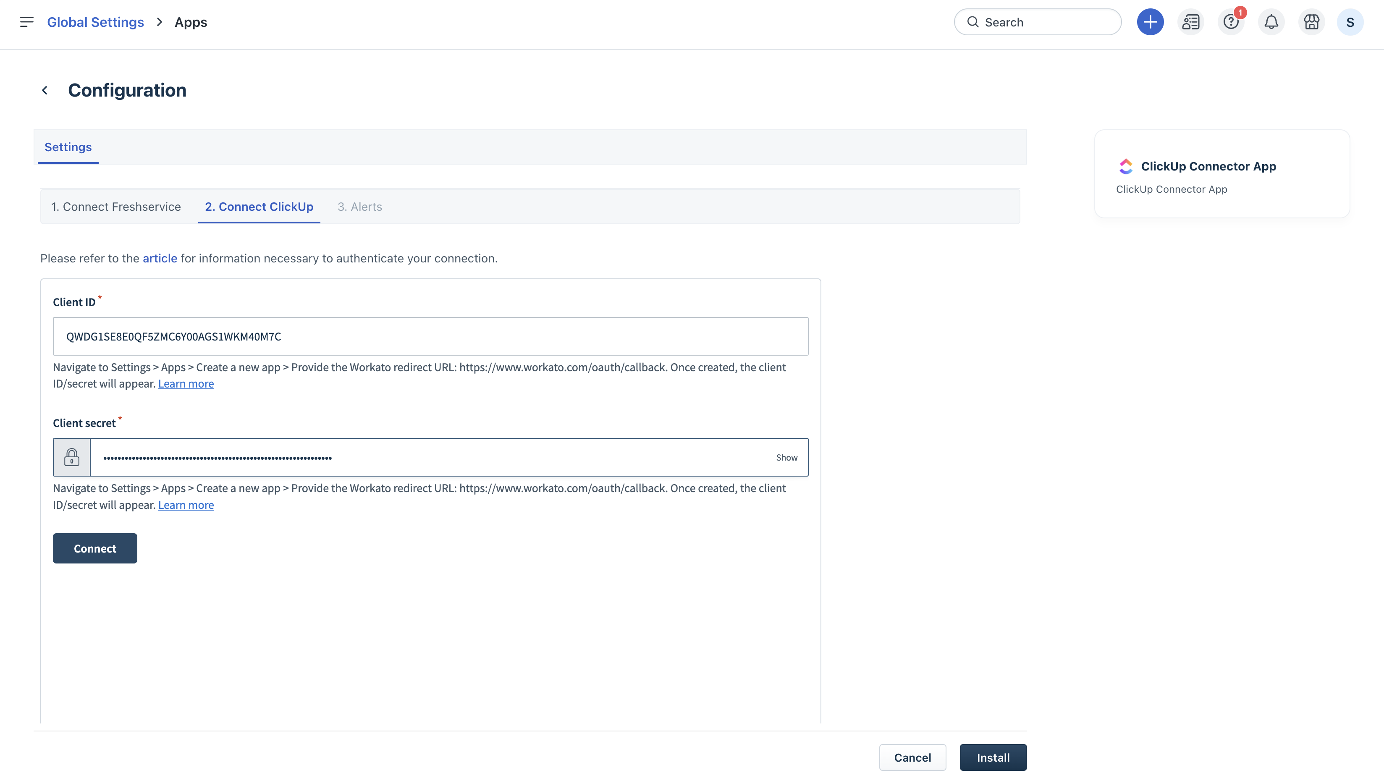Show the hidden client secret
The width and height of the screenshot is (1384, 773).
pyautogui.click(x=786, y=458)
